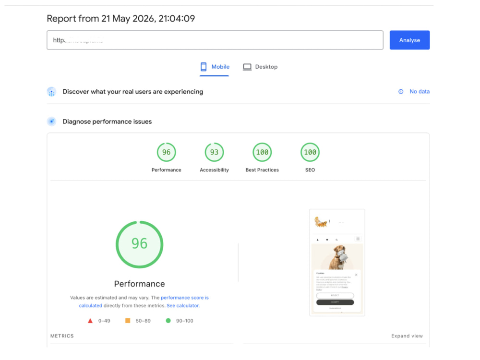
Task: Click the Analyse button
Action: [409, 40]
